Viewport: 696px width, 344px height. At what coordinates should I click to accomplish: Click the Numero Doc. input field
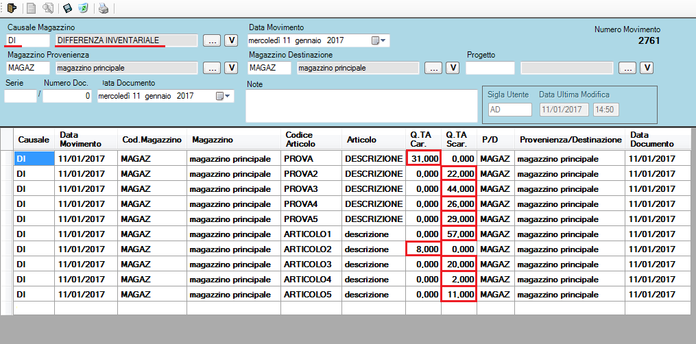pyautogui.click(x=67, y=96)
